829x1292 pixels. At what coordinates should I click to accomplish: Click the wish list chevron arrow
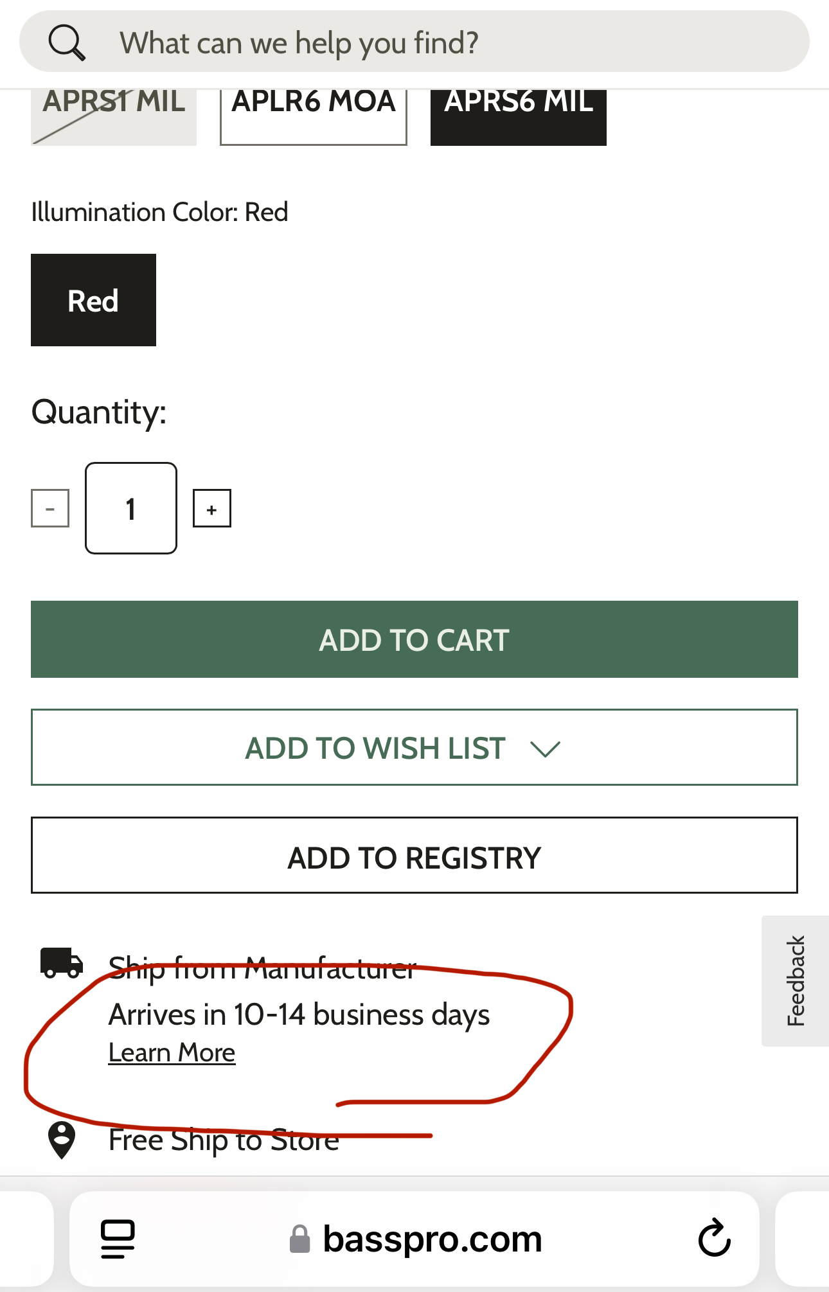tap(546, 749)
